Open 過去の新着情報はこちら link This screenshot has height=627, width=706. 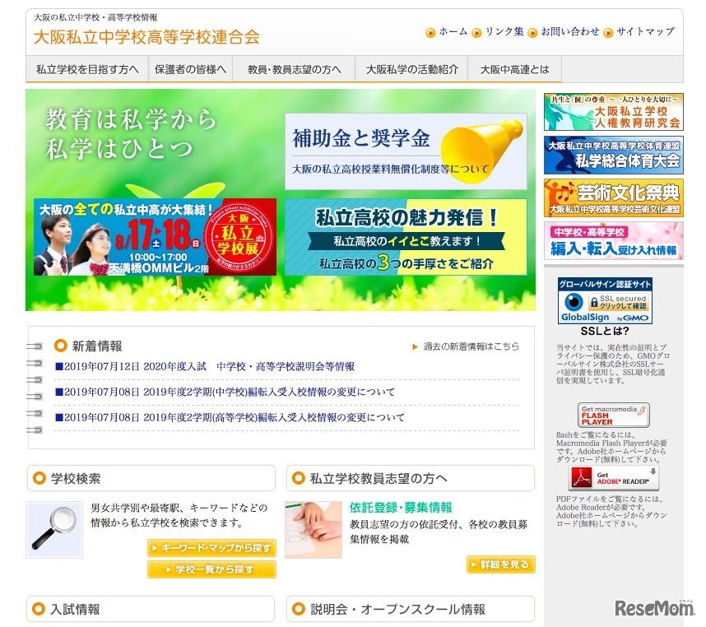pos(471,346)
